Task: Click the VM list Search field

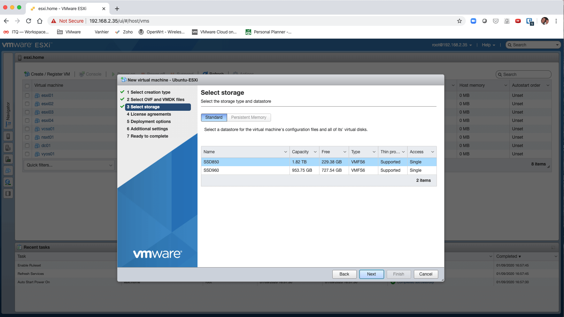Action: click(524, 75)
